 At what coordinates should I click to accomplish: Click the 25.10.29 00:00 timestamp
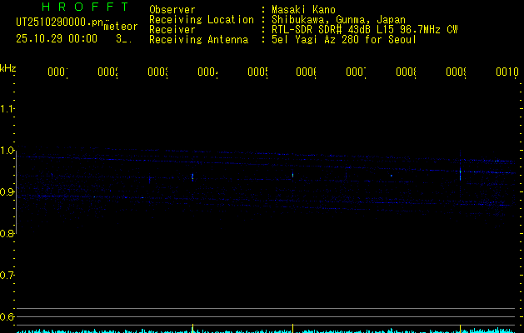point(57,39)
